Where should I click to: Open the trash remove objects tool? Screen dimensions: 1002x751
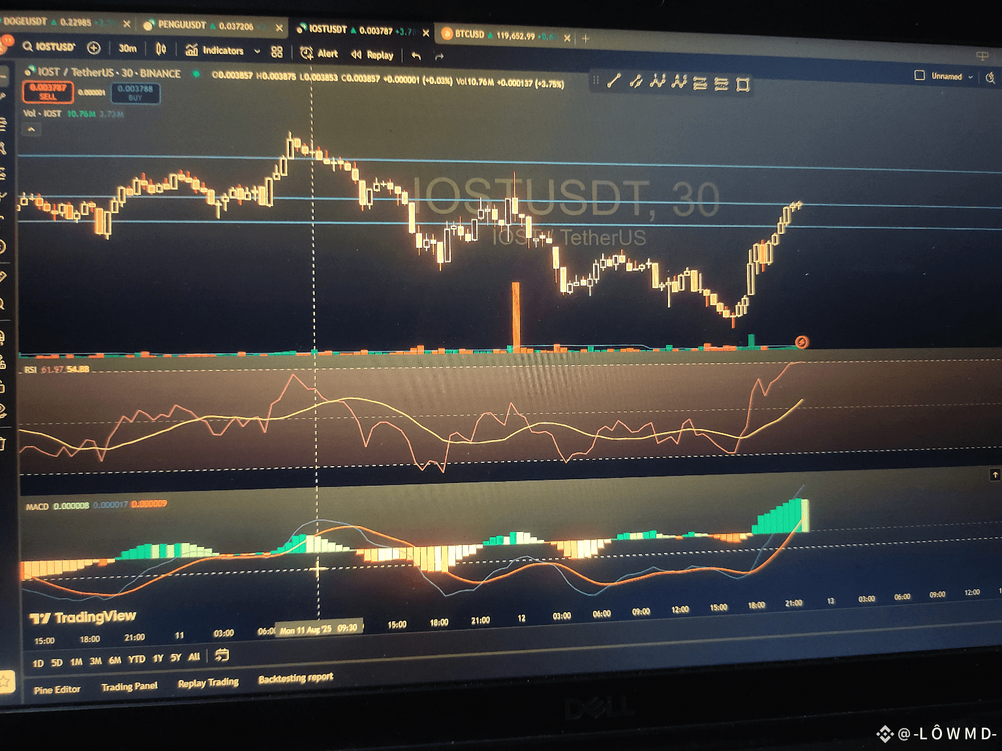click(3, 444)
